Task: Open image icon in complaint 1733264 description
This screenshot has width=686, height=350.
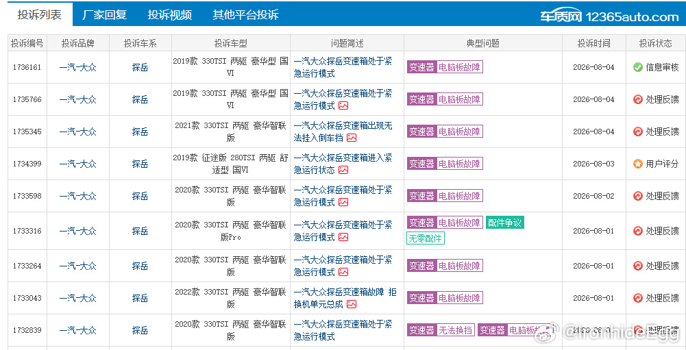Action: coord(343,272)
